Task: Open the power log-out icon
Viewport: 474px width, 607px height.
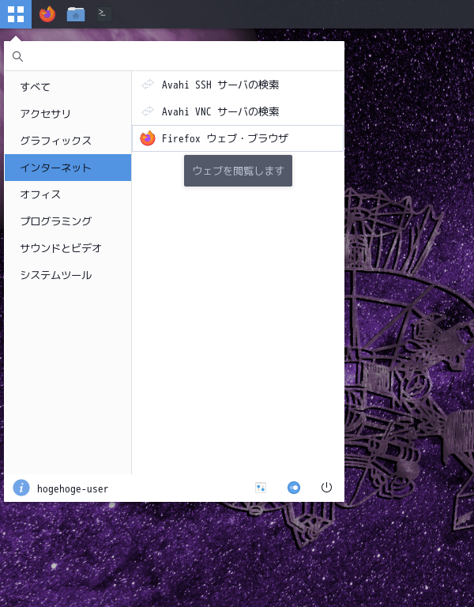Action: (x=326, y=488)
